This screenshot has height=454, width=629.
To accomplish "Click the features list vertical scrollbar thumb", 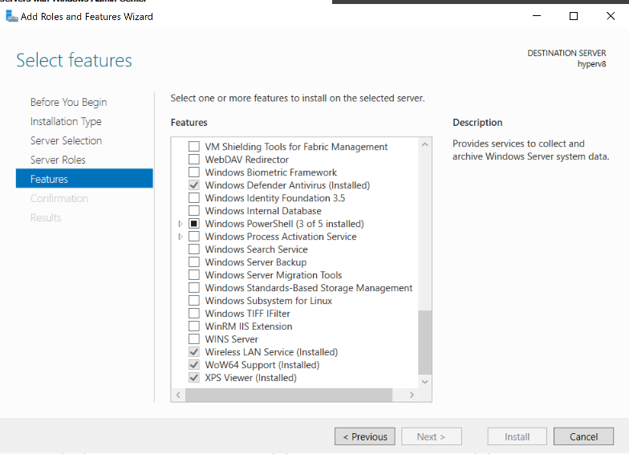I will click(425, 342).
